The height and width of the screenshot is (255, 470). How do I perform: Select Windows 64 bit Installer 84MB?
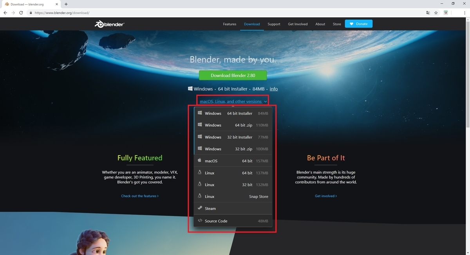[233, 113]
